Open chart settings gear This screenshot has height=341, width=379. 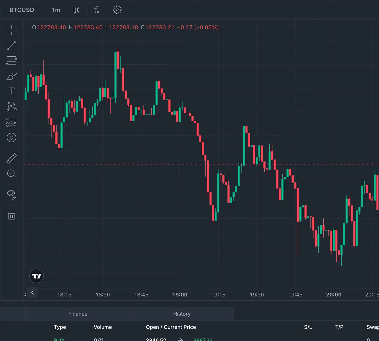tap(117, 10)
